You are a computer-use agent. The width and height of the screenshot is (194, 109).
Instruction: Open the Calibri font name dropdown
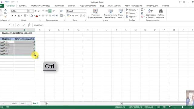click(x=26, y=11)
